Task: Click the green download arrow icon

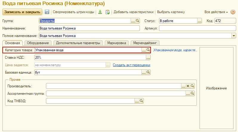Action: 100,12
